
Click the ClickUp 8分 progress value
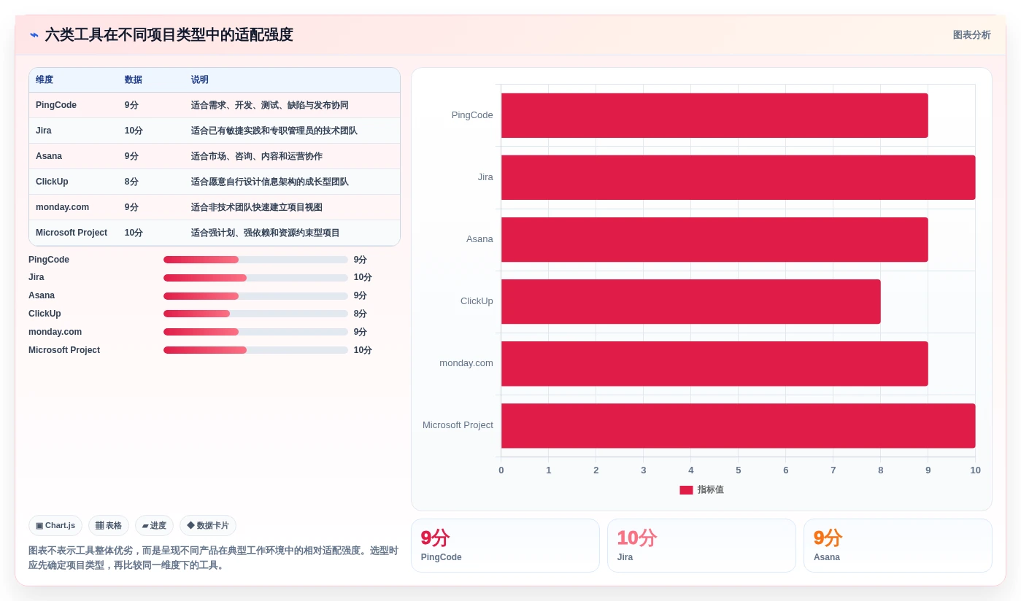point(361,314)
